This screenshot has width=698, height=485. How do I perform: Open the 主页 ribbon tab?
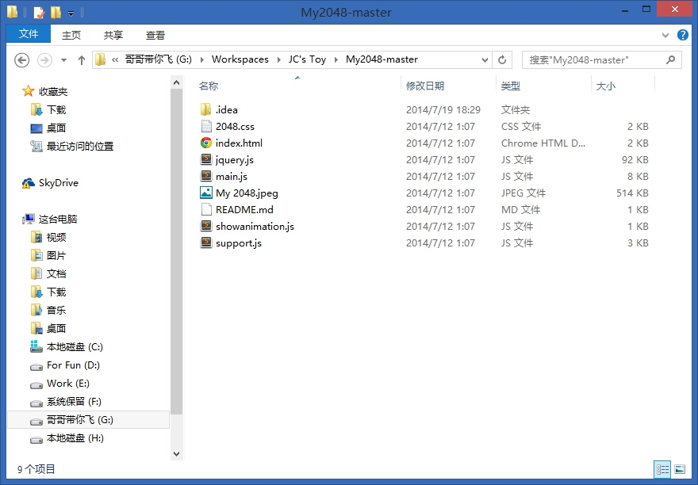point(71,35)
